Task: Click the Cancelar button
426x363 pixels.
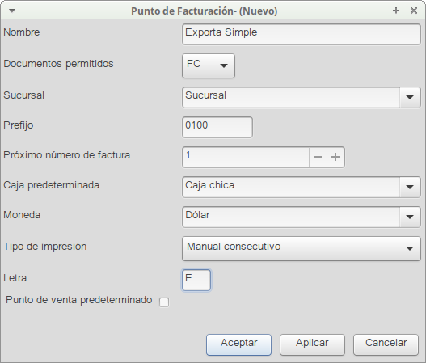Action: (x=386, y=344)
